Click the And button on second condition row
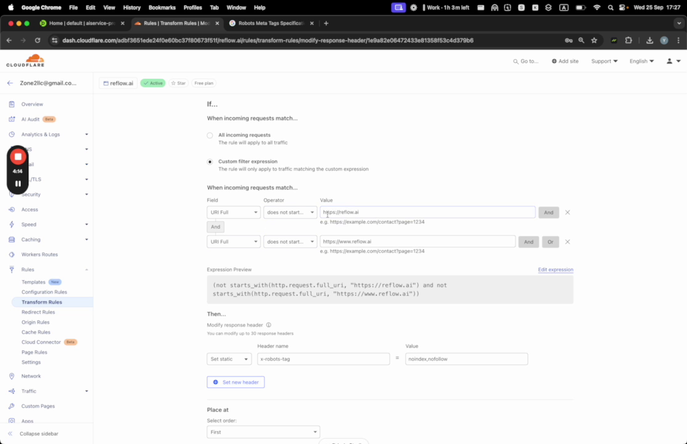Screen dimensions: 687x444 529,242
